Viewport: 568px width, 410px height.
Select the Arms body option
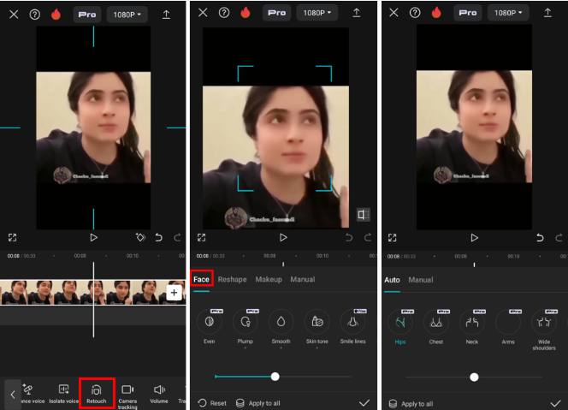(508, 327)
